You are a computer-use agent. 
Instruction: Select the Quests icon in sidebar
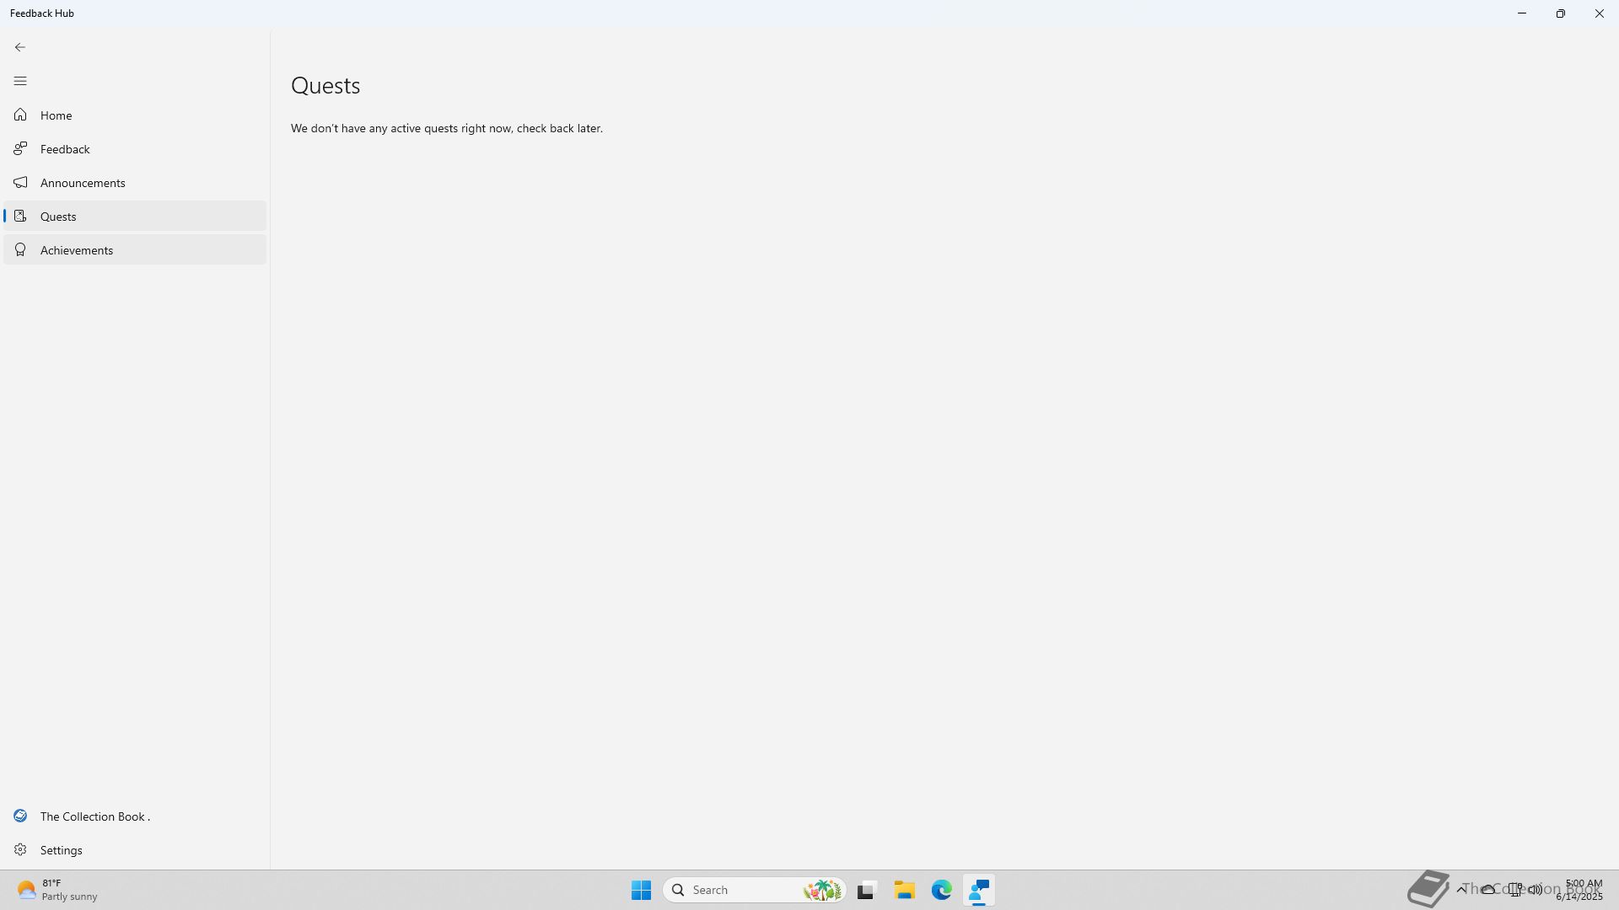(x=20, y=217)
